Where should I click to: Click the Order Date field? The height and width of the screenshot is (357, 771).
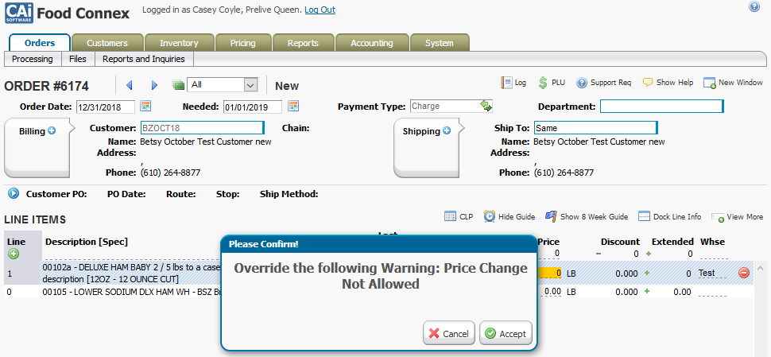105,107
